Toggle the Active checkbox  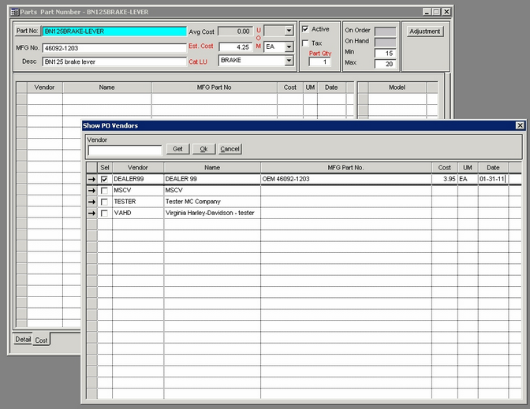coord(306,30)
